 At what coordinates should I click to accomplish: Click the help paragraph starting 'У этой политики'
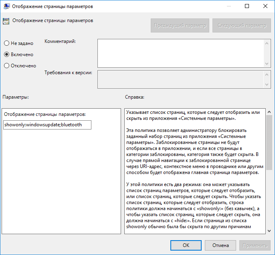click(x=194, y=205)
